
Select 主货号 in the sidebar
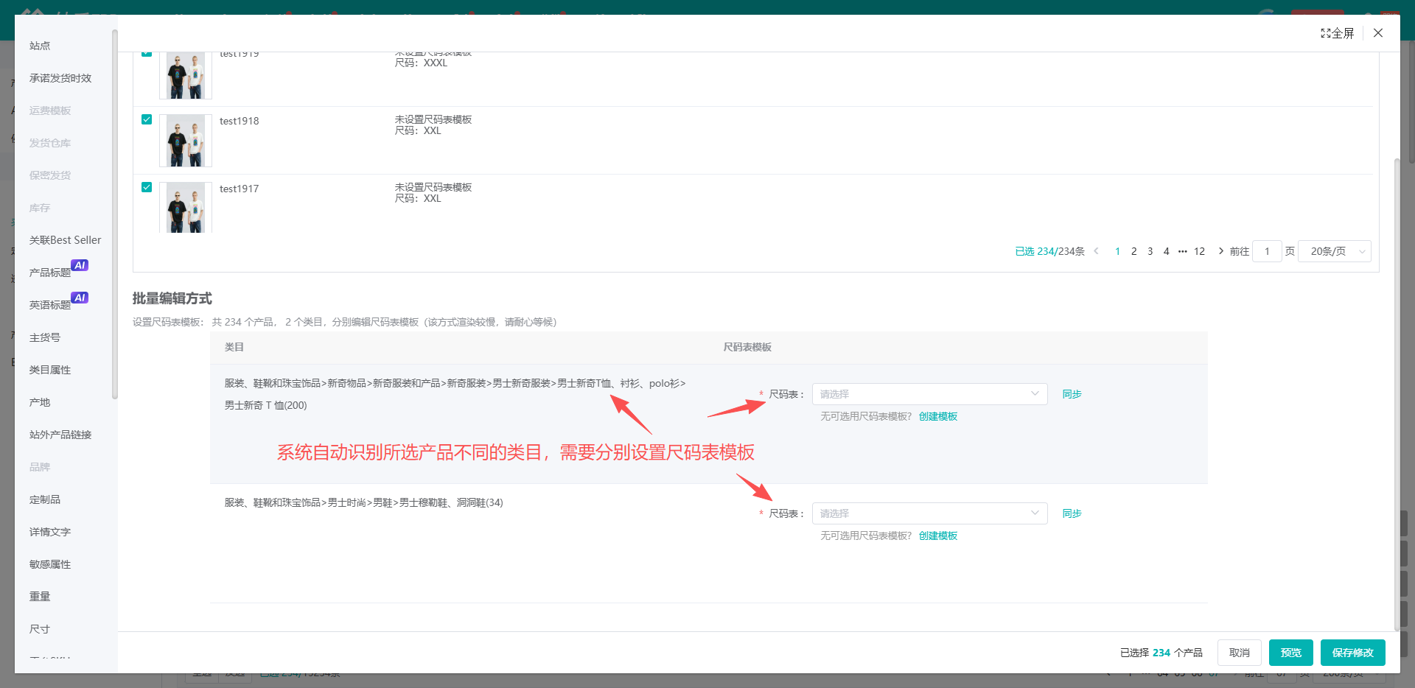45,337
